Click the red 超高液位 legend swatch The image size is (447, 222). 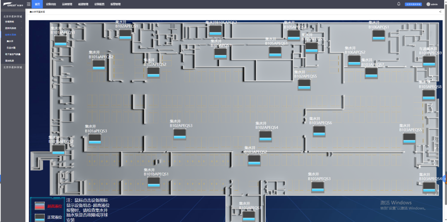40,205
